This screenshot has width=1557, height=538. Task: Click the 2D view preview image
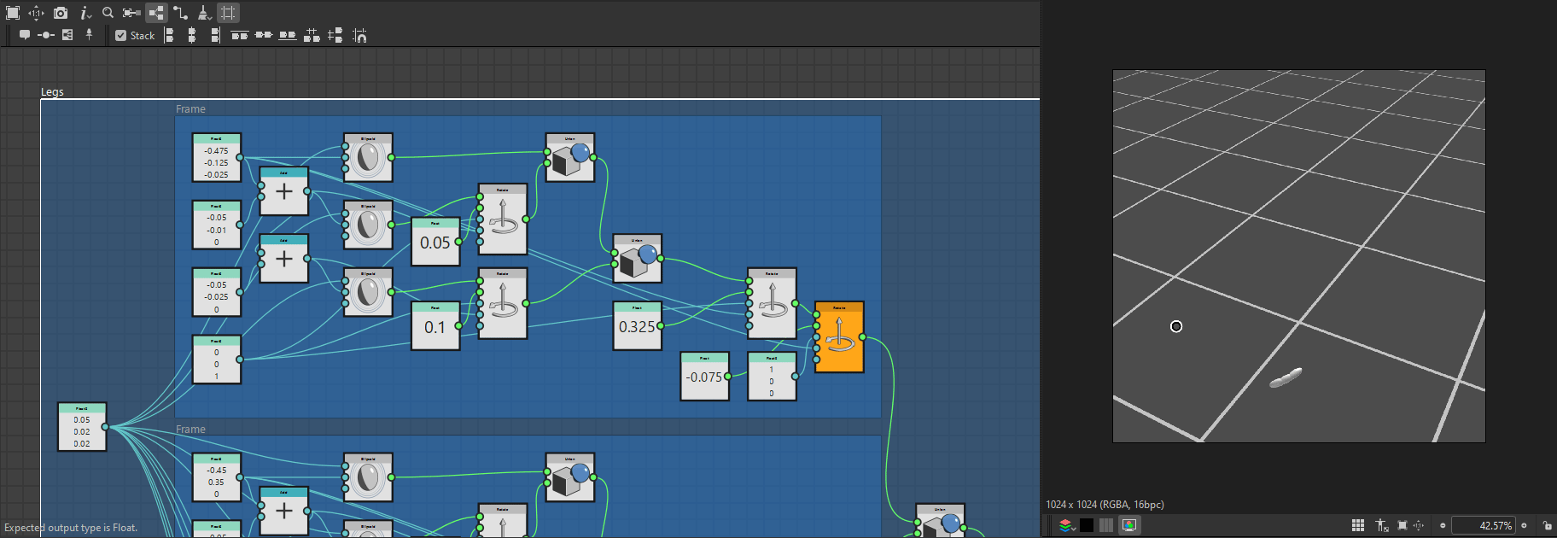pyautogui.click(x=1299, y=256)
